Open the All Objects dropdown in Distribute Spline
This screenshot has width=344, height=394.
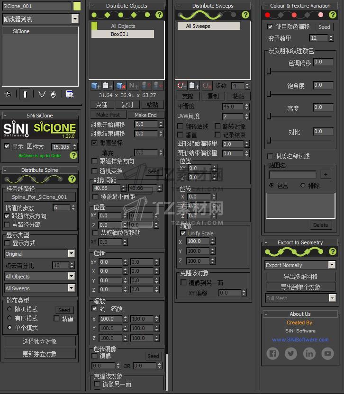[72, 277]
